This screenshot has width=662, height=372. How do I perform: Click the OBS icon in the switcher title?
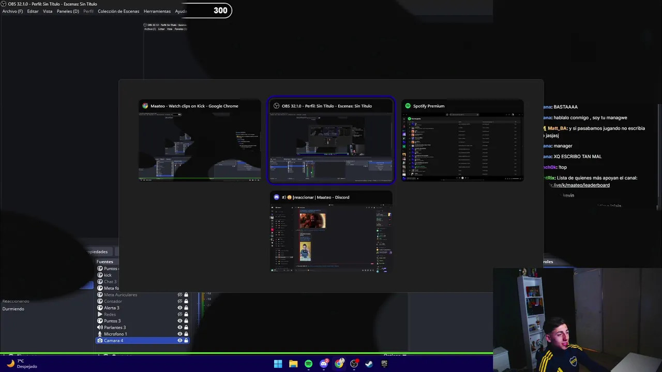(x=277, y=106)
